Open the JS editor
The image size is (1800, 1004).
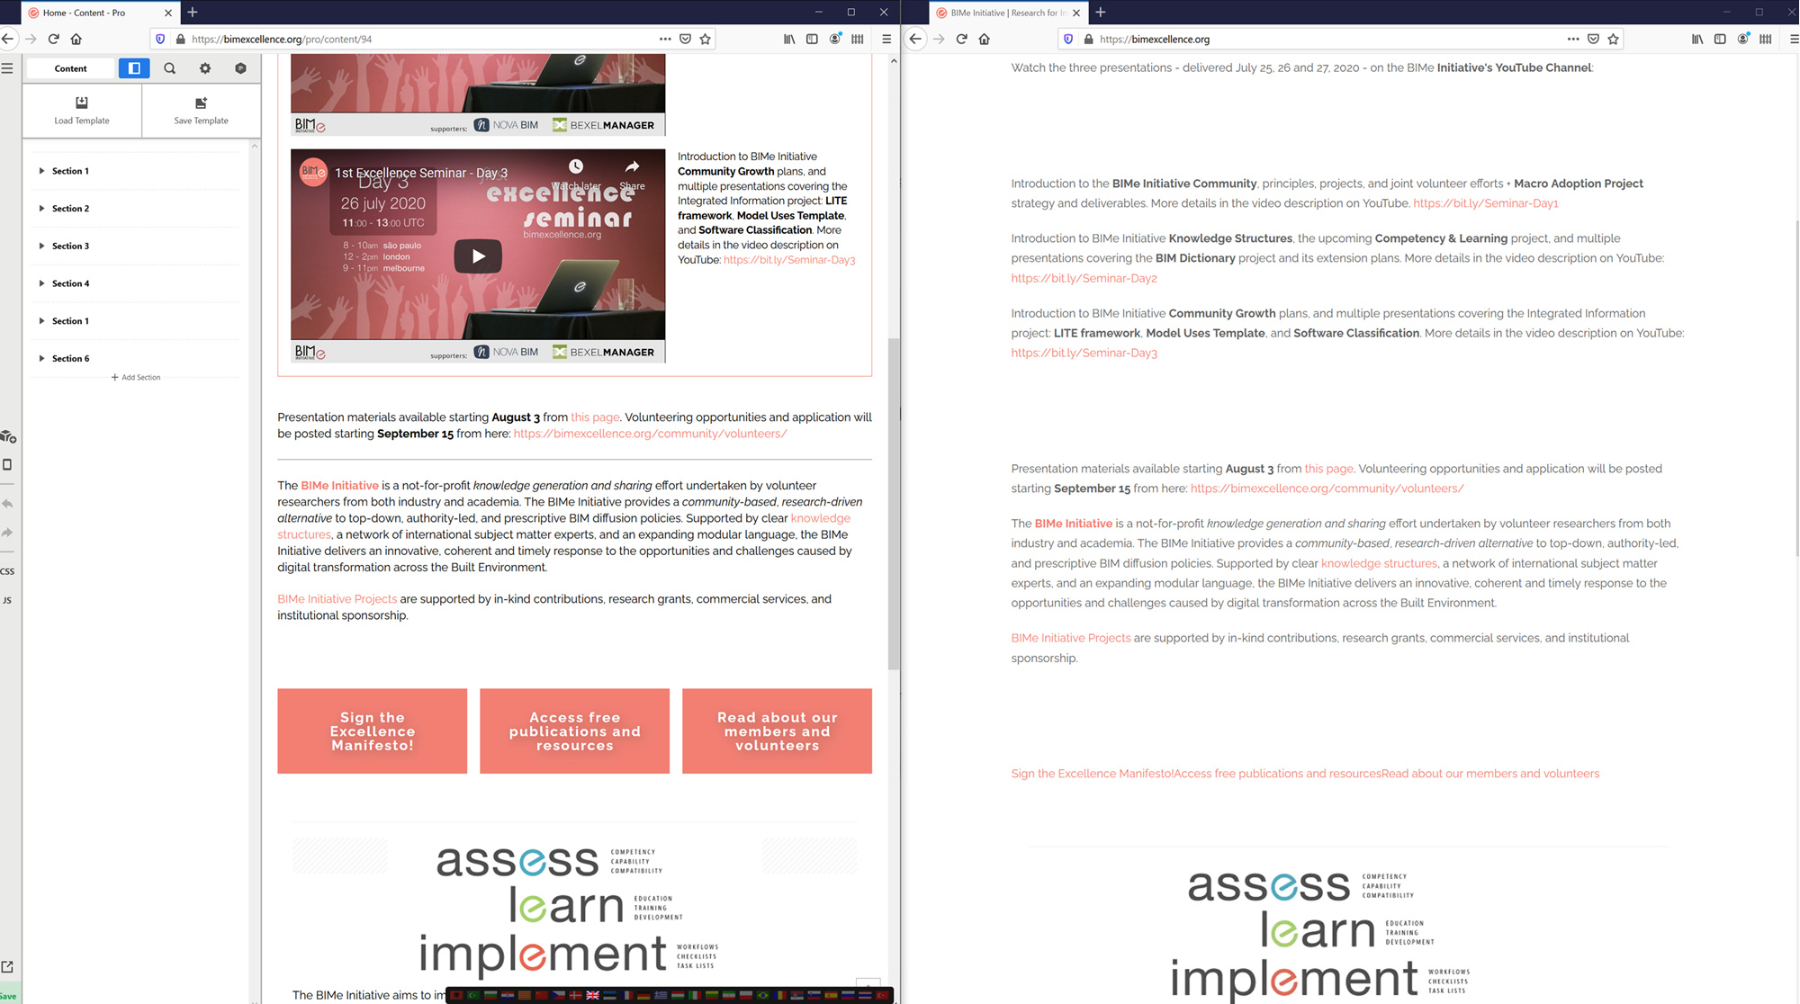7,600
